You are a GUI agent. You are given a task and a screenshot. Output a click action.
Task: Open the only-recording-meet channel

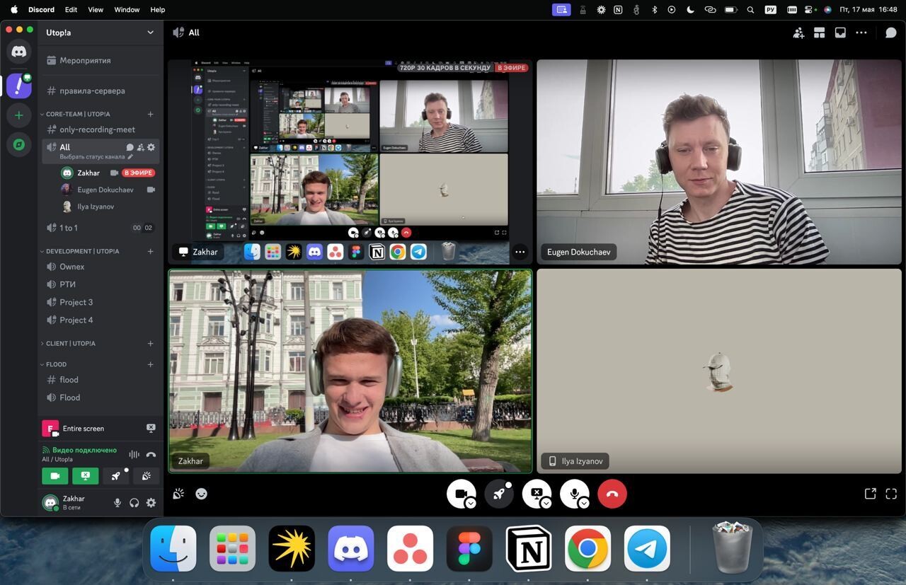[100, 129]
